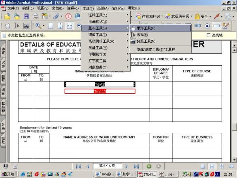The image size is (237, 178).
Task: Click the Save disk icon
Action: pos(26,17)
